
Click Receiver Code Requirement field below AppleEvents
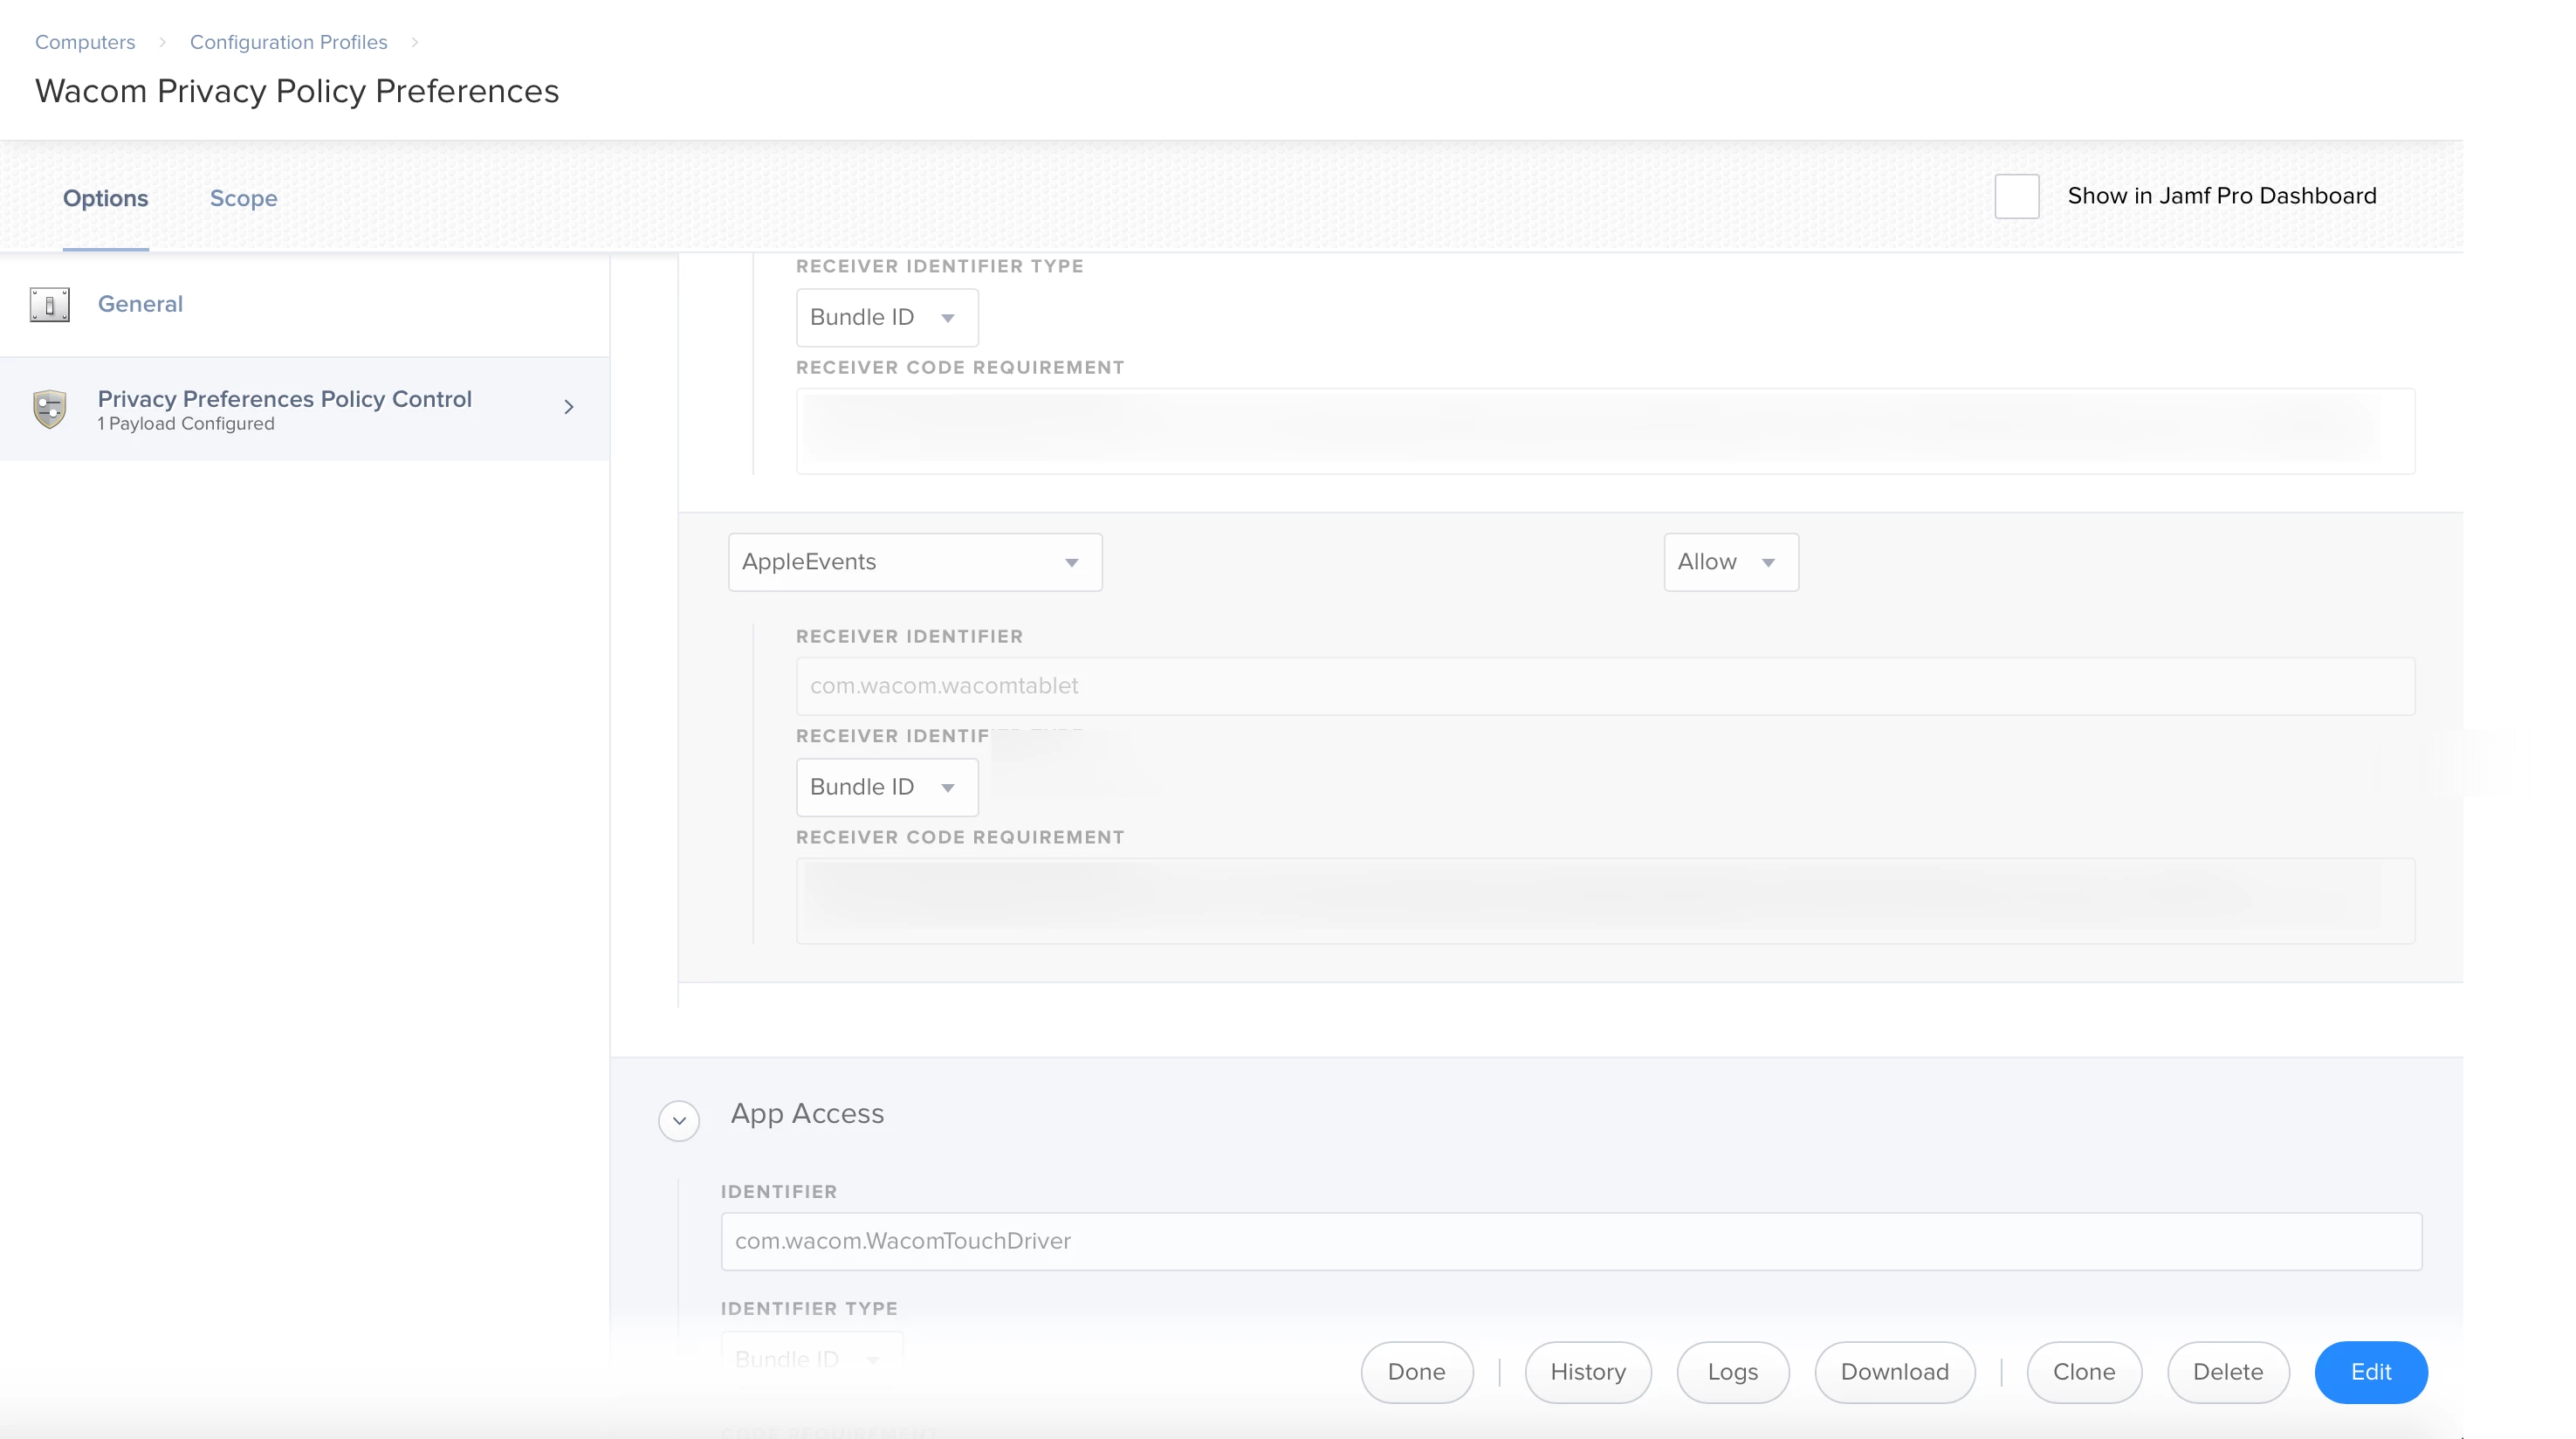pos(1605,901)
